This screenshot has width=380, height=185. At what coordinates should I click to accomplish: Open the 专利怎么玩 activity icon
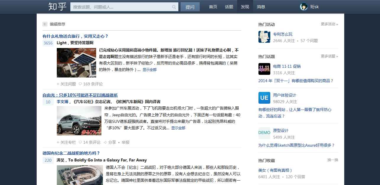[264, 37]
